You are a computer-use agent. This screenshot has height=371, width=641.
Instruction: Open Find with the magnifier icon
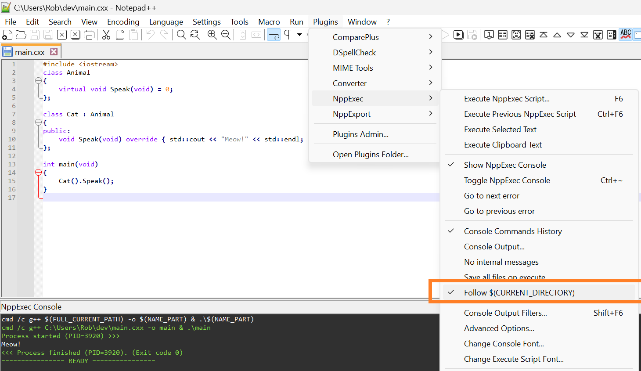point(181,35)
